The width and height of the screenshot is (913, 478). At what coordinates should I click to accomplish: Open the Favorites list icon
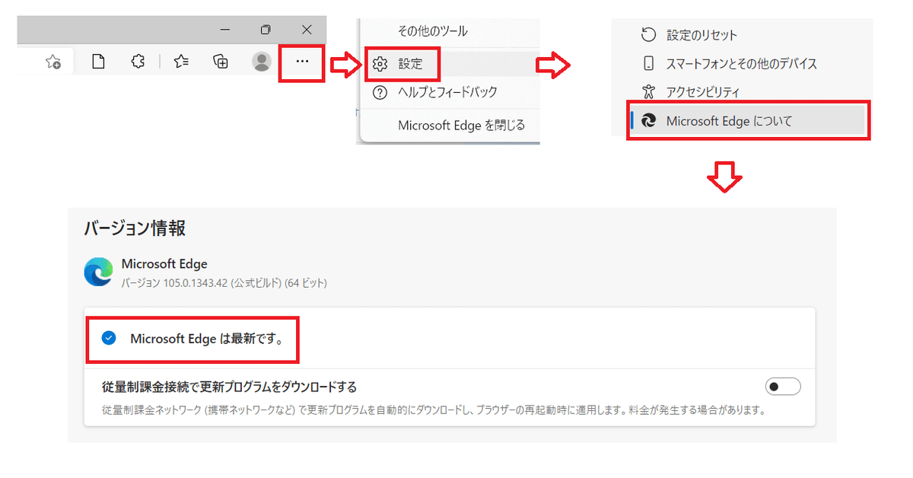[181, 62]
